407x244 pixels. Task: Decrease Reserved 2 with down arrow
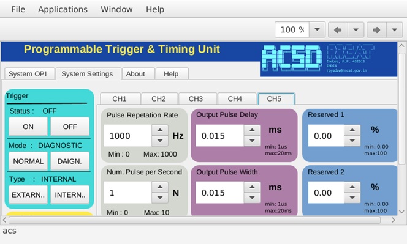[x=352, y=198]
